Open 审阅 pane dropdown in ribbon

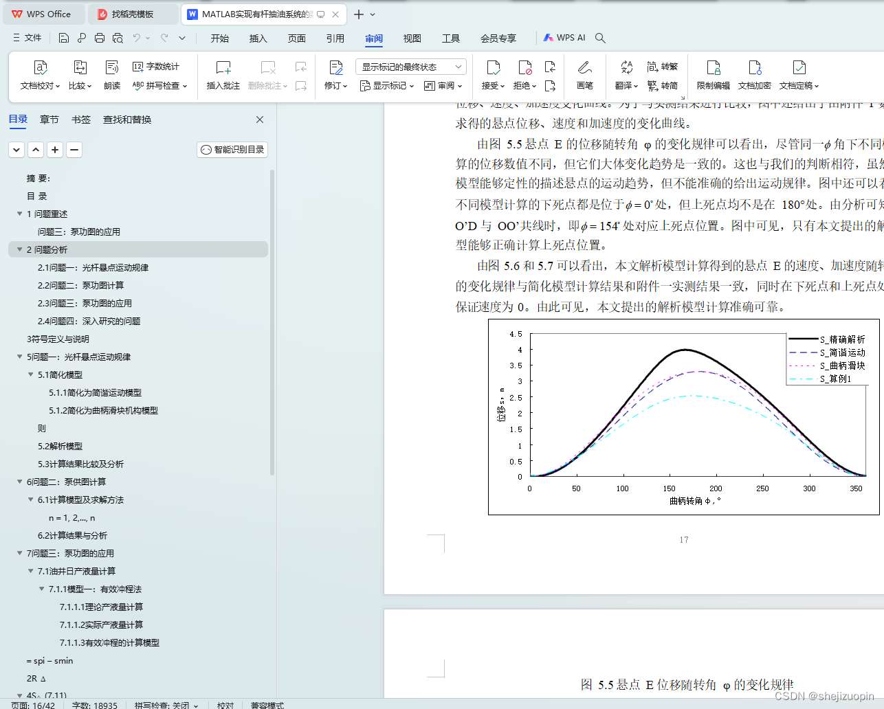pos(443,86)
